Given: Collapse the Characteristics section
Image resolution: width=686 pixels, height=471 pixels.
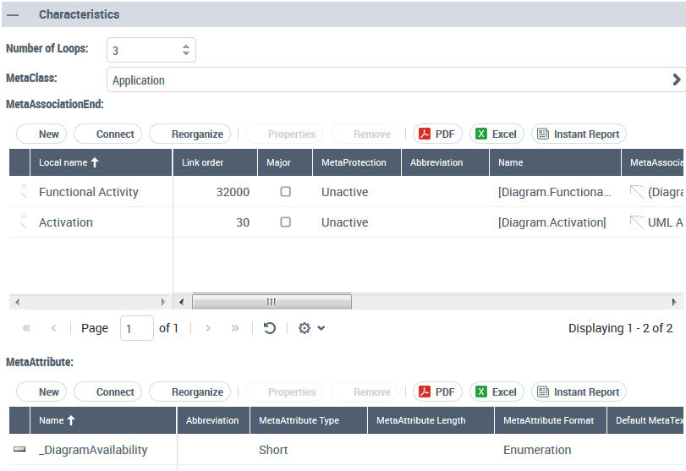Looking at the screenshot, I should pos(14,14).
